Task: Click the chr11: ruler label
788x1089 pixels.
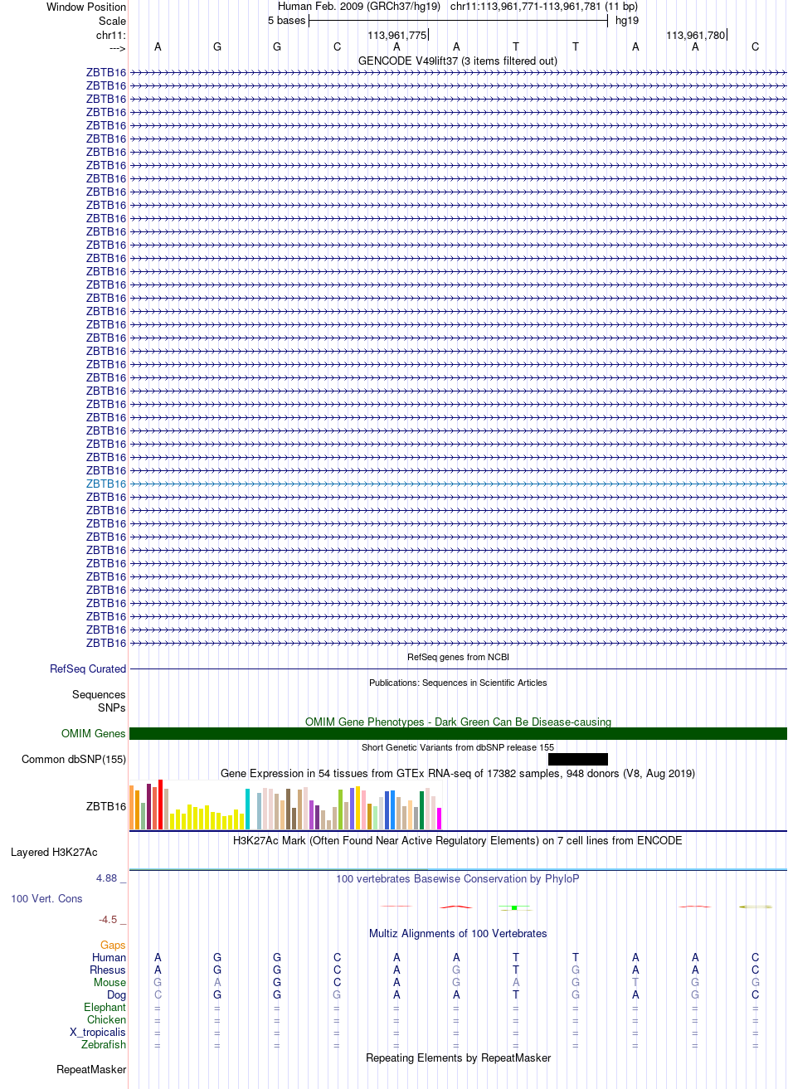Action: (x=111, y=35)
